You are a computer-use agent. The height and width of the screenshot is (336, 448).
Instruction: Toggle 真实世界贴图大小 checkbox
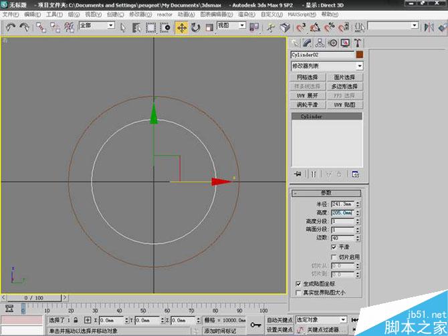(298, 293)
